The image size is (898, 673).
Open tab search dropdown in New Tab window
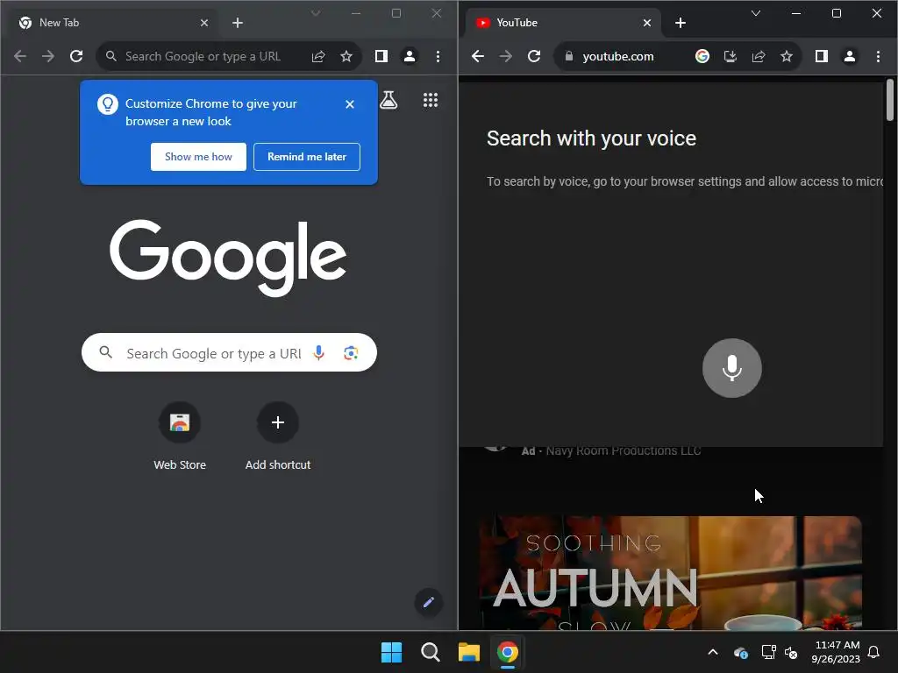(x=316, y=13)
